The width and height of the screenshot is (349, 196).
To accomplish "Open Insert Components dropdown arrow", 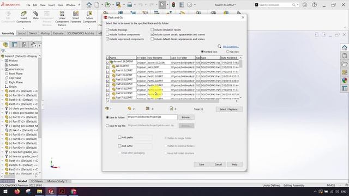I will coord(23,28).
